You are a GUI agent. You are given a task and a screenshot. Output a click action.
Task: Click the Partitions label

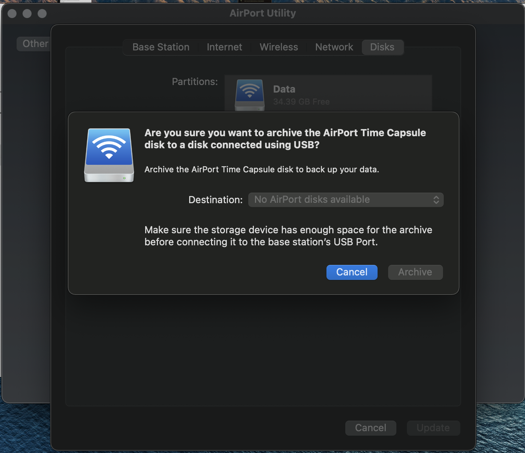(x=195, y=82)
